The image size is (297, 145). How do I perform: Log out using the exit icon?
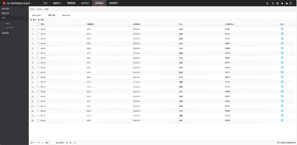tap(290, 3)
